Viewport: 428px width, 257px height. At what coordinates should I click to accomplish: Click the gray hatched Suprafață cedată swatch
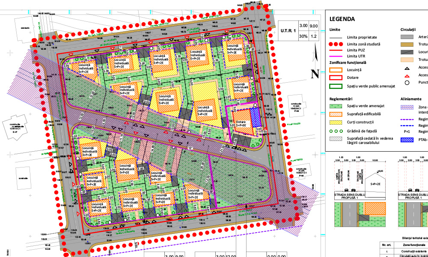(x=336, y=139)
